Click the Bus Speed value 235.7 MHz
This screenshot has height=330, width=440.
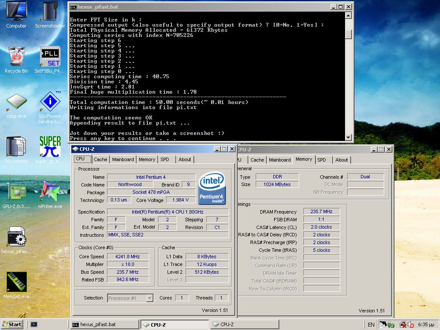click(x=128, y=272)
